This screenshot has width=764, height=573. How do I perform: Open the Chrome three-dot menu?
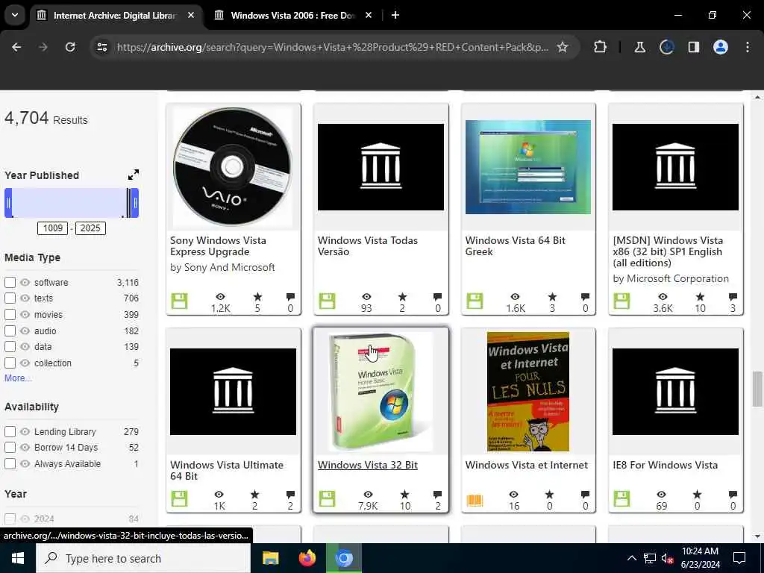pyautogui.click(x=748, y=47)
